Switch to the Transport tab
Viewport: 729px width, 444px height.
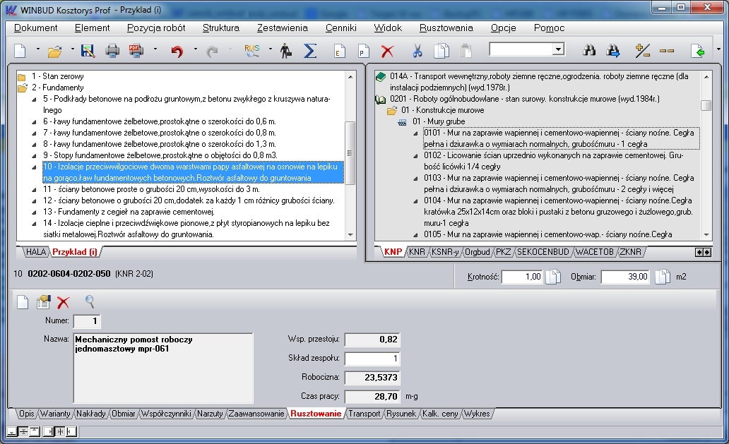(x=364, y=414)
